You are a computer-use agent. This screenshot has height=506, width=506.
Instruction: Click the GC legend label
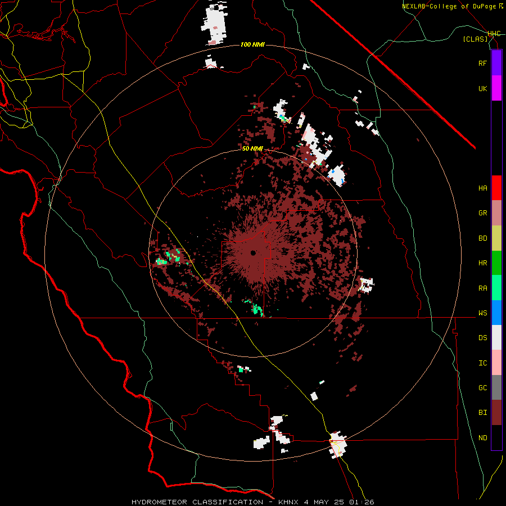(482, 388)
